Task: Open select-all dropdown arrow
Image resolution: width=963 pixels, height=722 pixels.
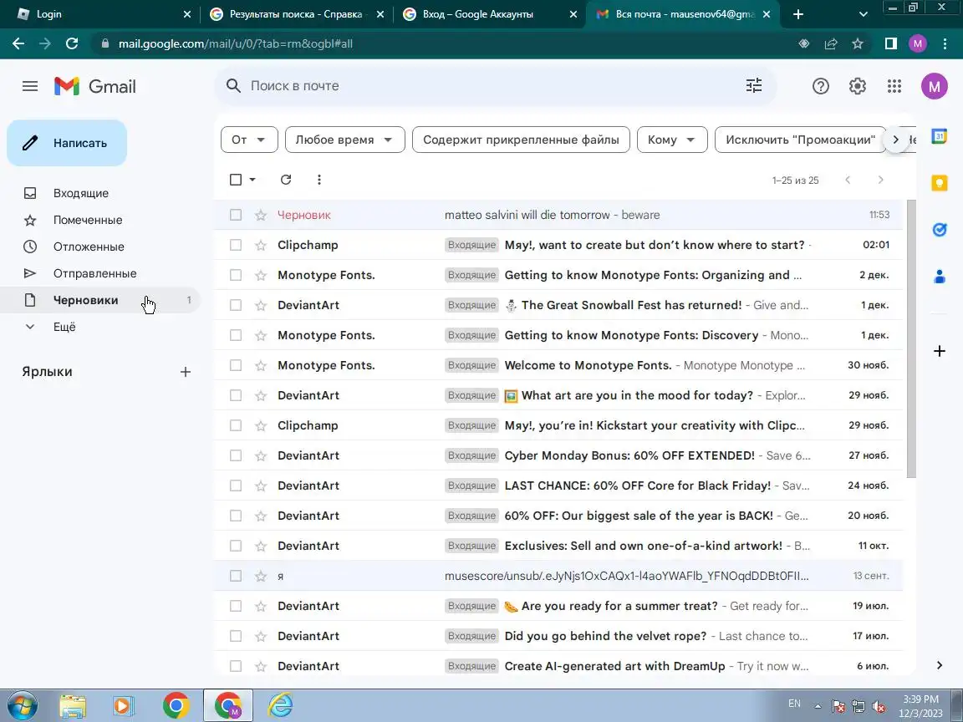Action: tap(252, 180)
